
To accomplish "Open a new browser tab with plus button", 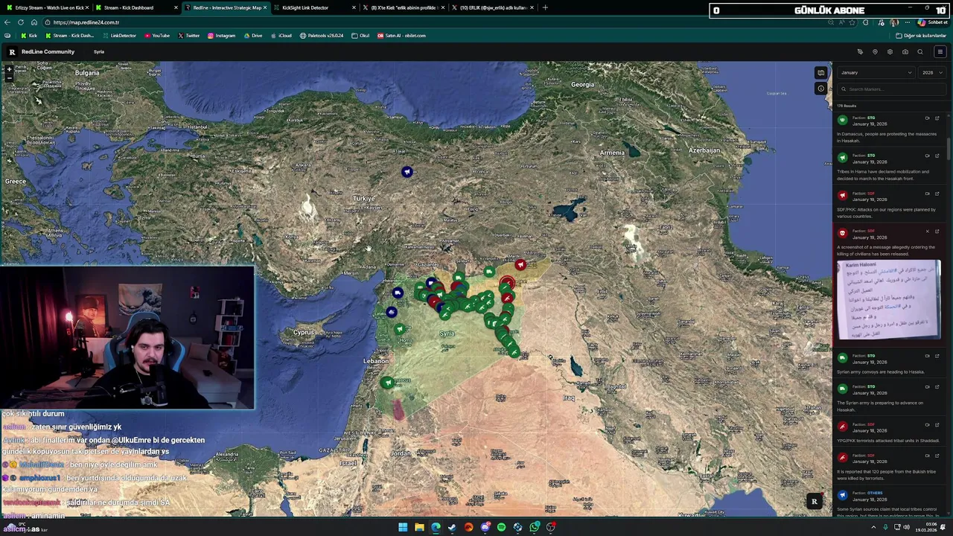I will pos(545,7).
